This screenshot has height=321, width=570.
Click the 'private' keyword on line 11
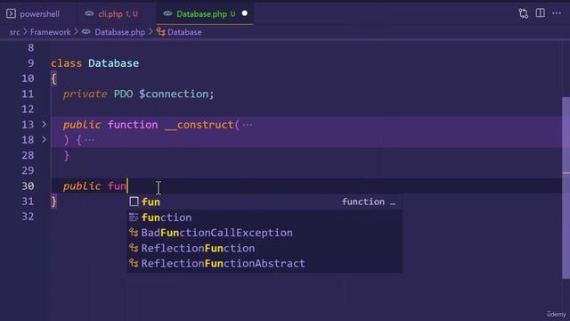85,94
